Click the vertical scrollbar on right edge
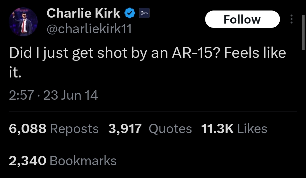 [303, 31]
